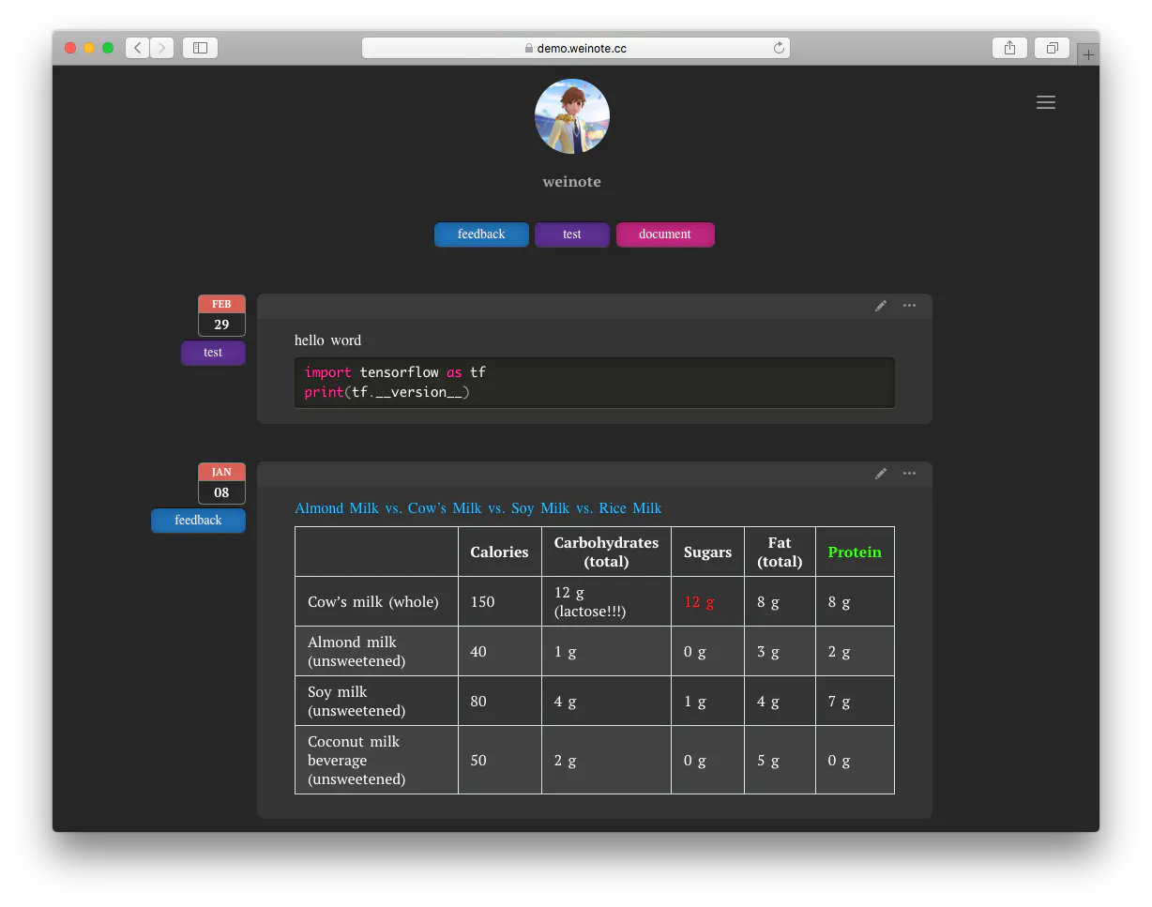Select the document tag button
Viewport: 1152px width, 907px height.
[665, 234]
